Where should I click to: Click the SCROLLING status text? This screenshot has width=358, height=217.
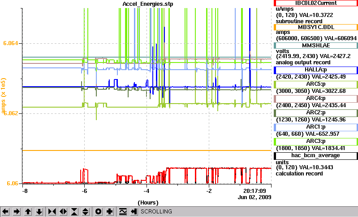[156, 212]
